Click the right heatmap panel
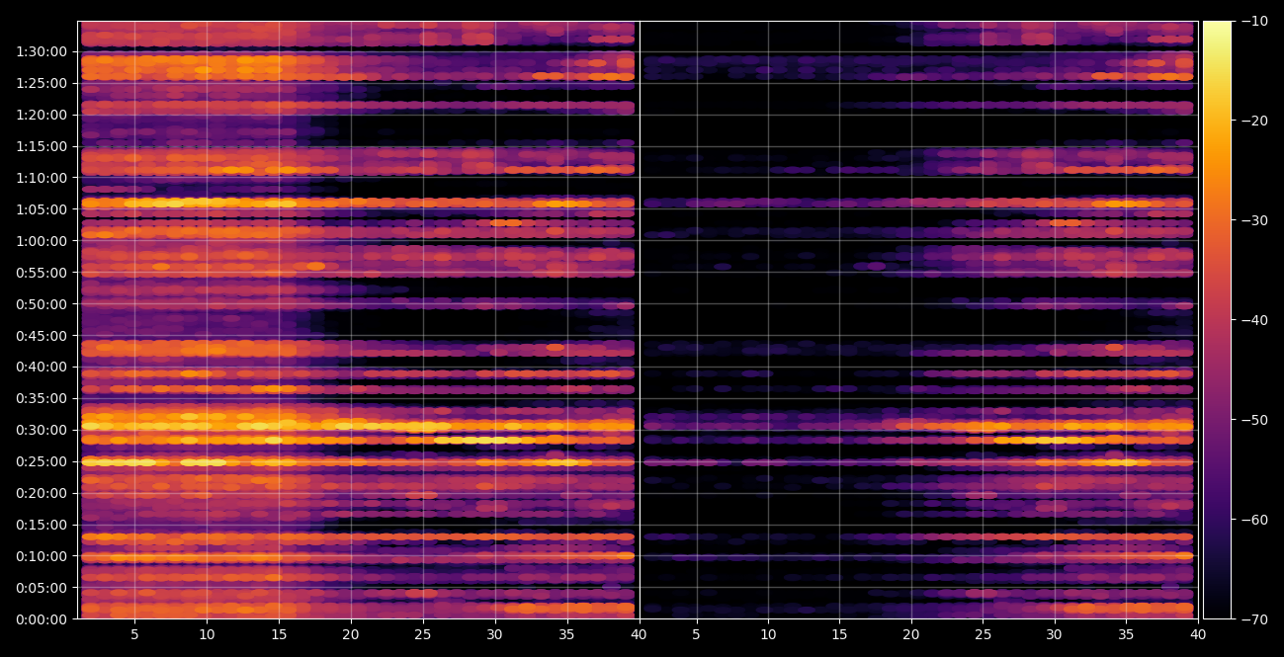This screenshot has width=1284, height=657. (x=918, y=320)
